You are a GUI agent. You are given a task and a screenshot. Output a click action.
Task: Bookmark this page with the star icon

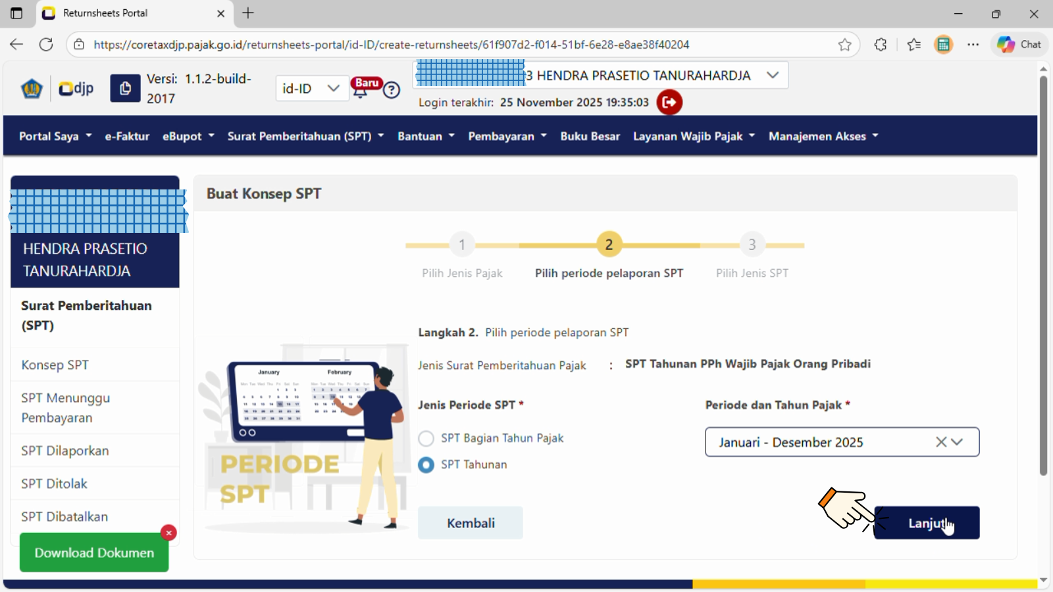pyautogui.click(x=844, y=45)
